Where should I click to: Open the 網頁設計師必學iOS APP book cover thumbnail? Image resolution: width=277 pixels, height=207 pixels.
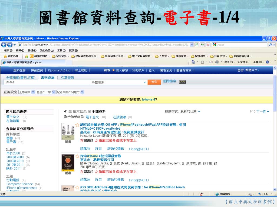68,132
